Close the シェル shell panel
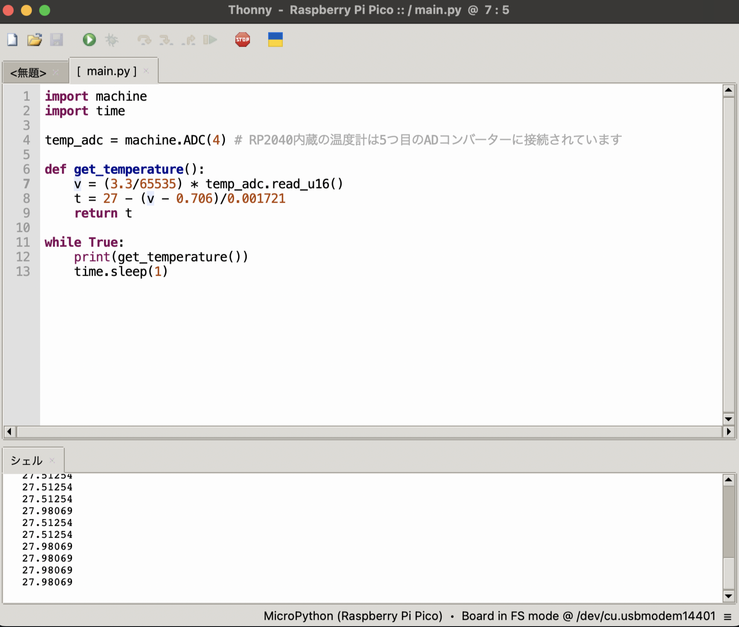Screen dimensions: 739x627 [52, 460]
